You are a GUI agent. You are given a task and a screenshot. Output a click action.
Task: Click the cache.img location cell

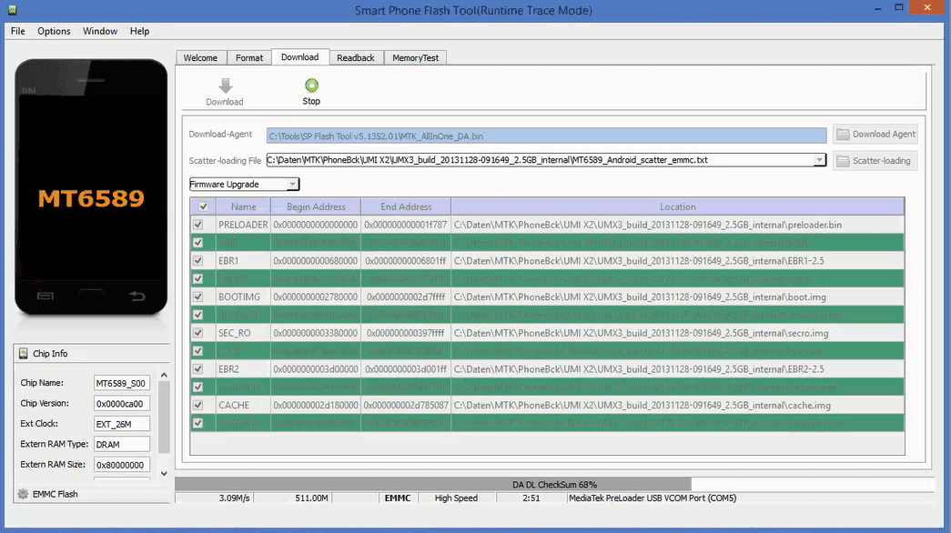pyautogui.click(x=677, y=405)
